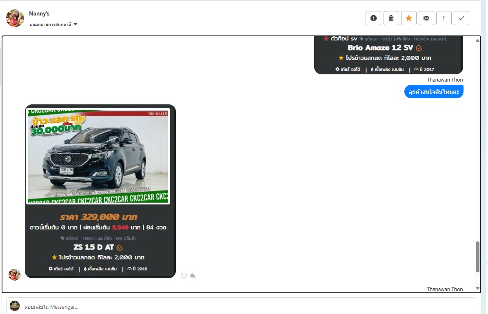
Task: Mark conversation done with checkmark button
Action: [x=461, y=18]
